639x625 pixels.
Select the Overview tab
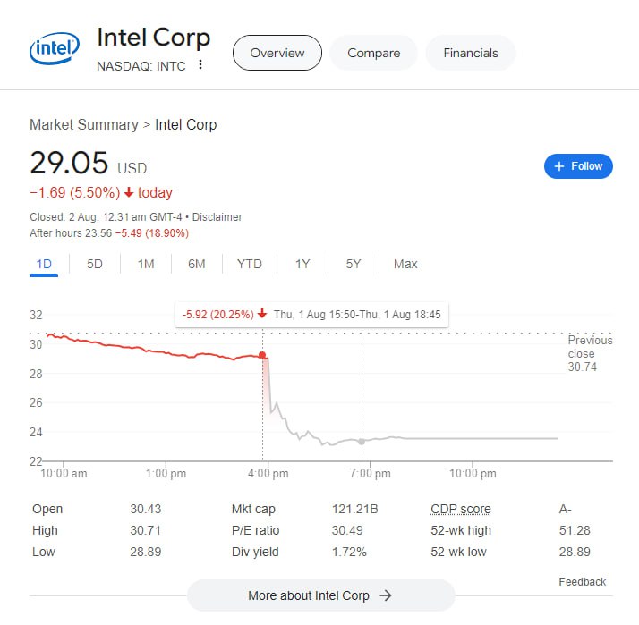277,53
